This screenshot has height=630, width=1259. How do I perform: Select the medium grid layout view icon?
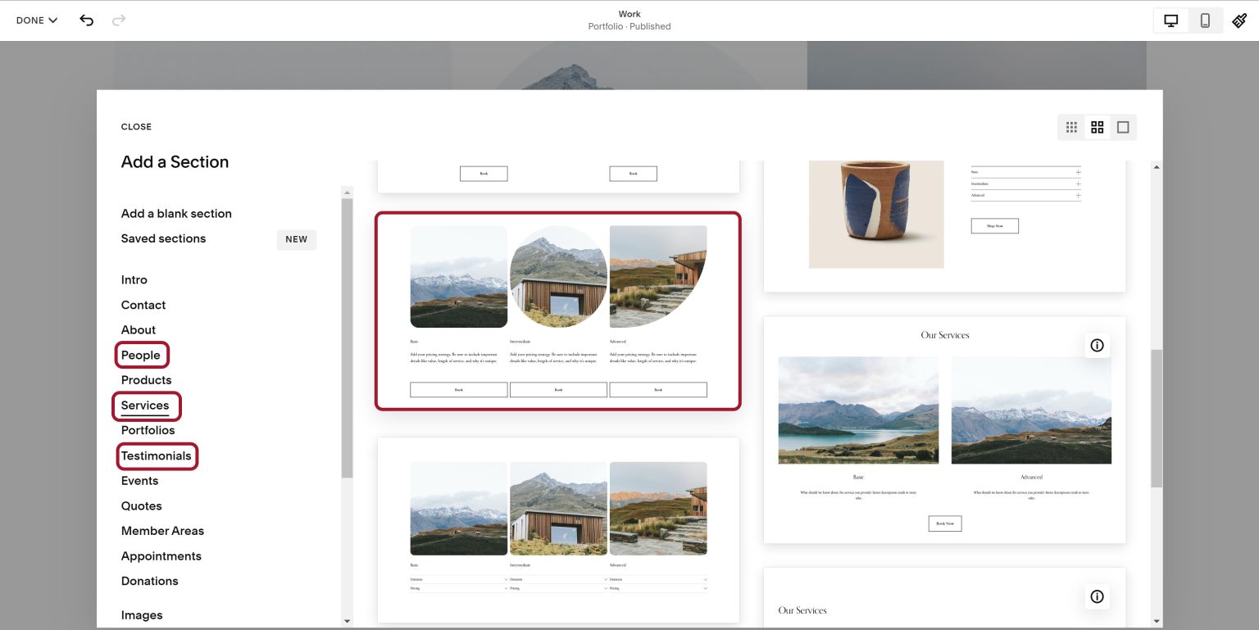point(1098,127)
